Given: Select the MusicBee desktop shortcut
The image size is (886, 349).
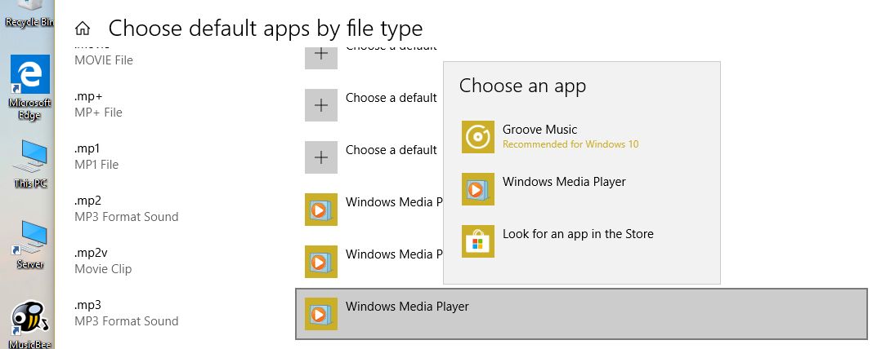Looking at the screenshot, I should tap(30, 325).
